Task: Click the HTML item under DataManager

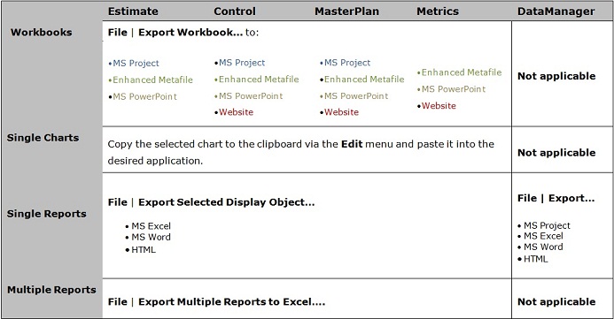Action: pyautogui.click(x=536, y=259)
